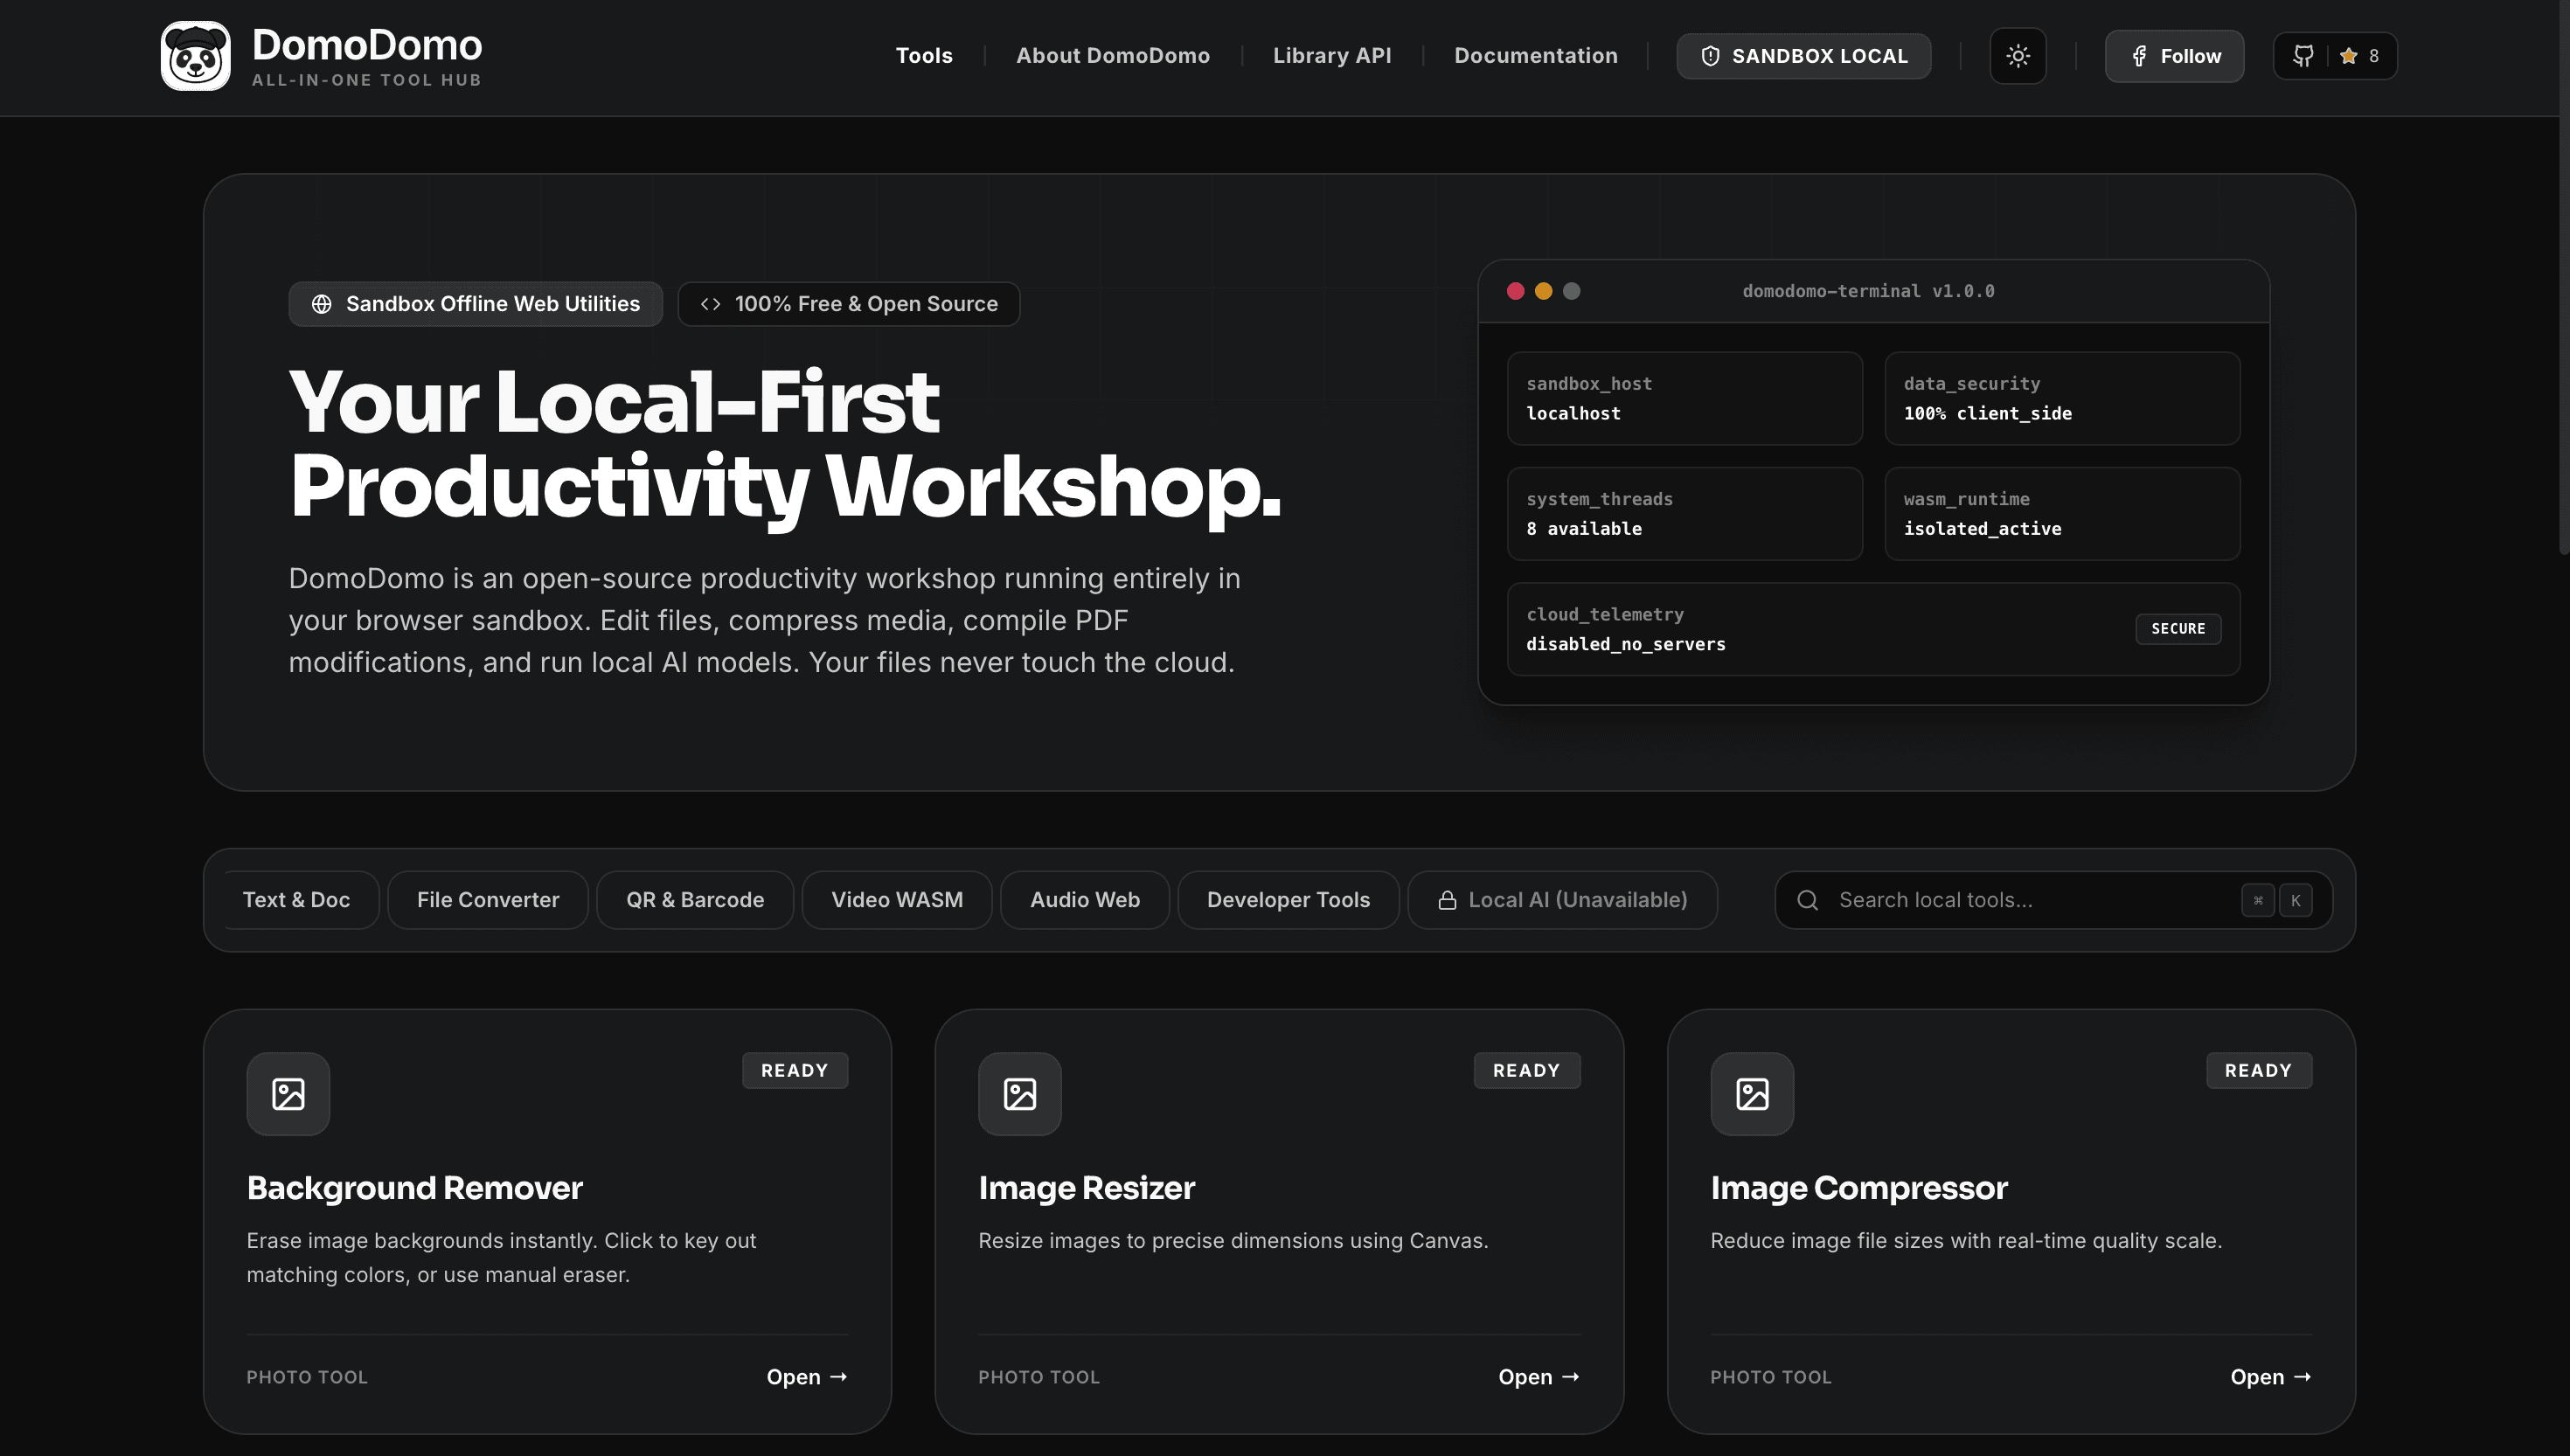Click the Facebook icon on Follow button
The height and width of the screenshot is (1456, 2570).
point(2139,56)
